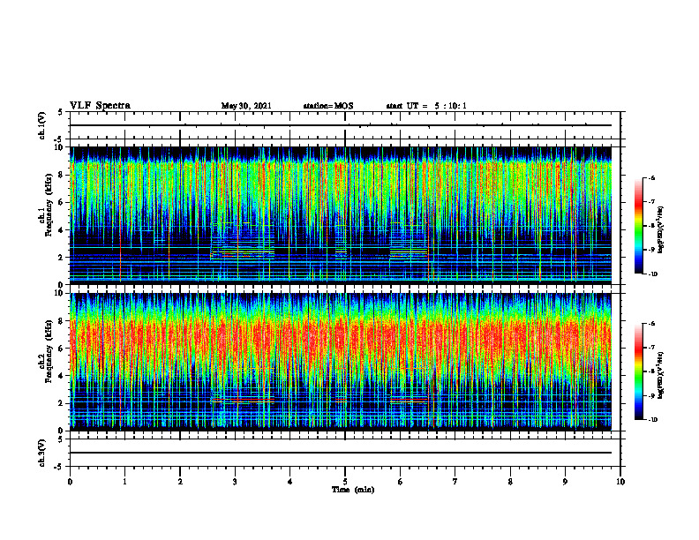The image size is (699, 540).
Task: Click the 'start UT = 5 : 10: 1' text
Action: point(426,106)
